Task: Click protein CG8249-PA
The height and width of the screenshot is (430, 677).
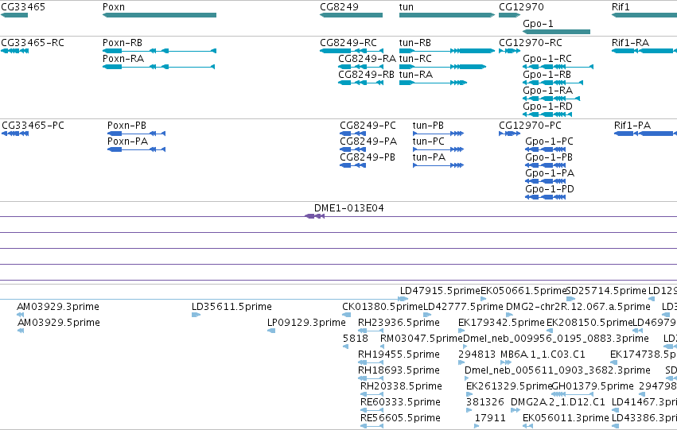Action: [352, 149]
